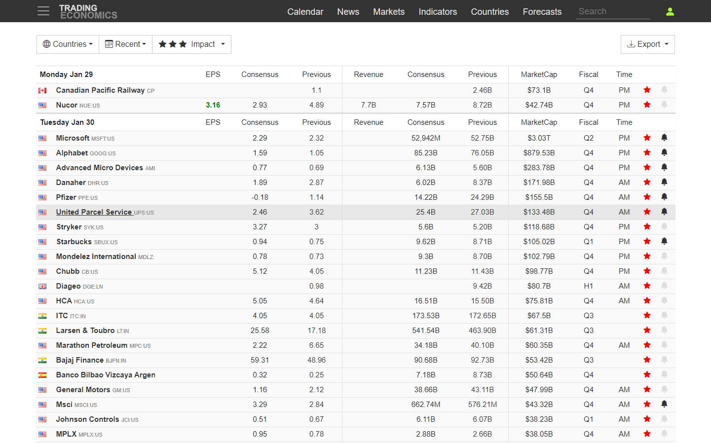The height and width of the screenshot is (443, 711).
Task: Disable the alert bell for Starbucks
Action: 664,241
